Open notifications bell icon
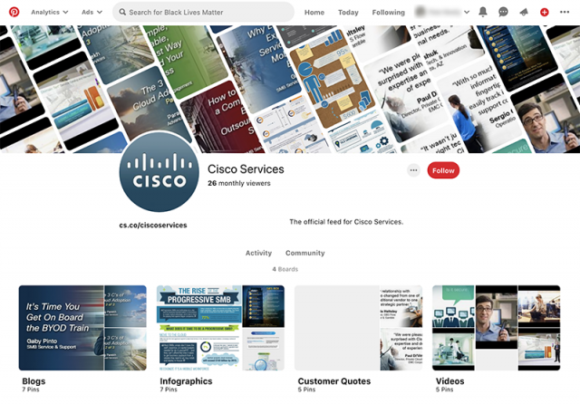This screenshot has height=404, width=580. [483, 12]
